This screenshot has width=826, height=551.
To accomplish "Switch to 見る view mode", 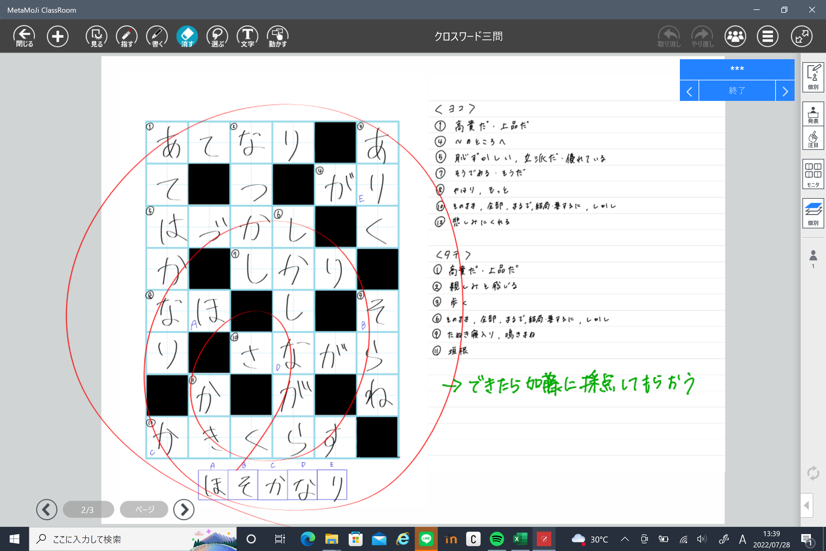I will (x=96, y=36).
